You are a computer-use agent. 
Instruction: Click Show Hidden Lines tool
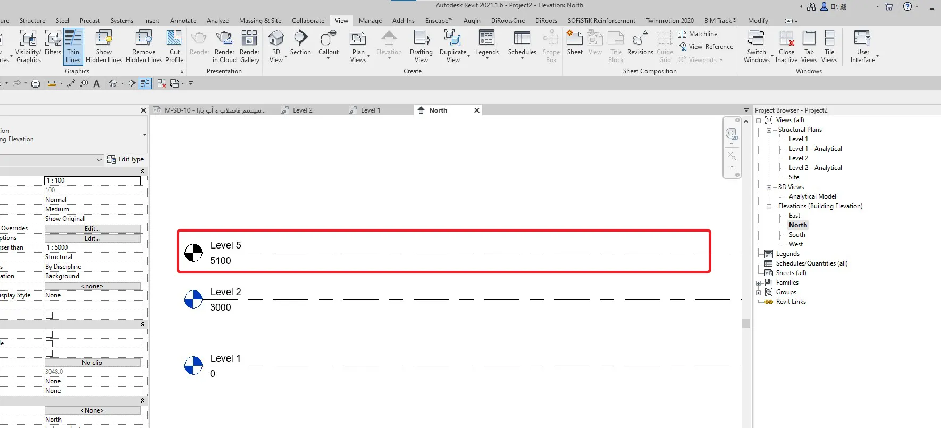coord(104,46)
